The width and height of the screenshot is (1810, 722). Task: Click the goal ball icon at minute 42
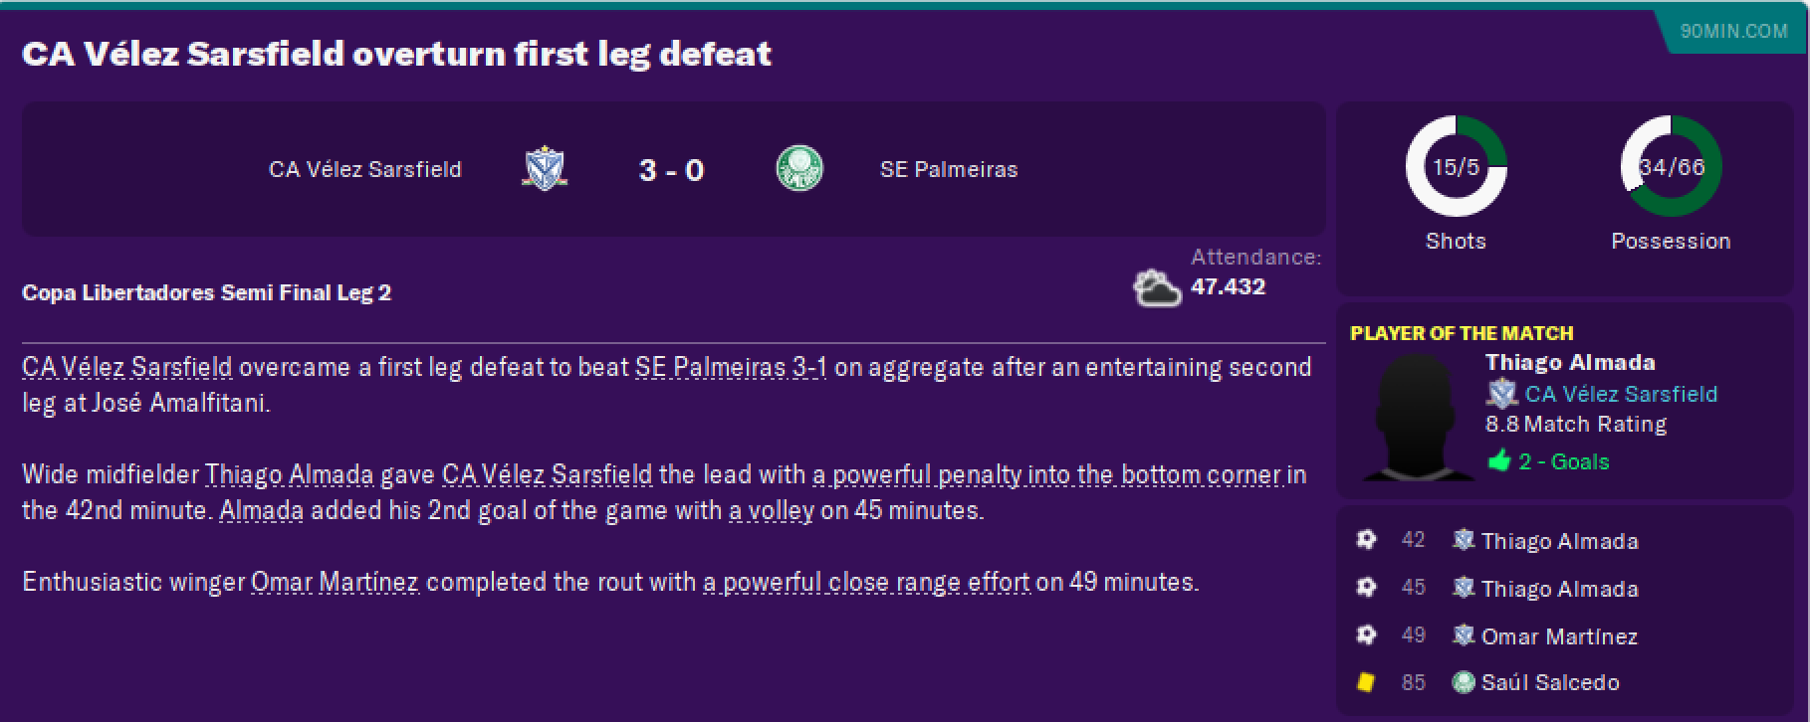click(1366, 540)
